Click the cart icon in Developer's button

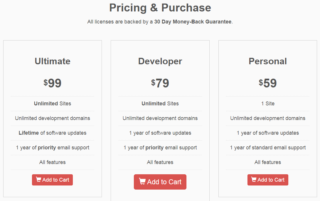click(x=142, y=182)
